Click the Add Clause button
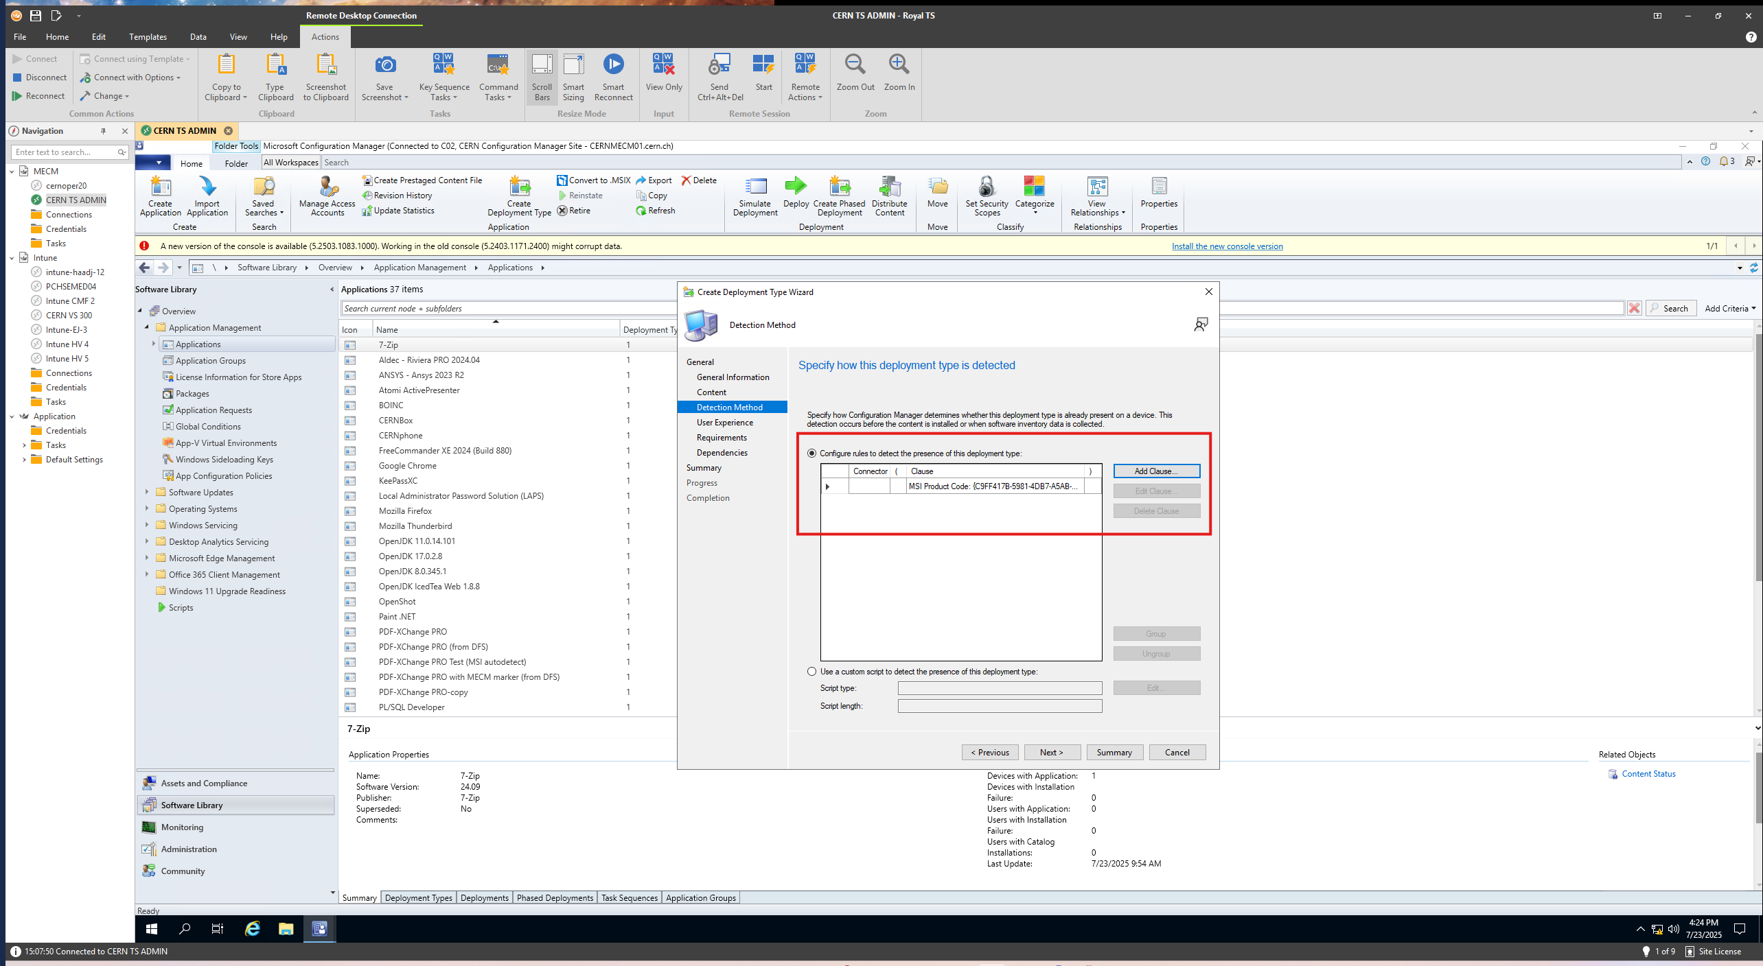 [x=1156, y=471]
